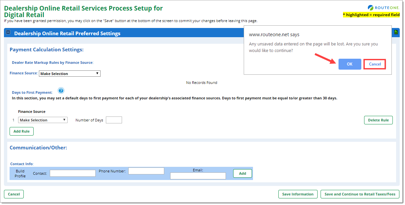Open the Dealer Rate Markup Finance Source dropdown

point(70,74)
